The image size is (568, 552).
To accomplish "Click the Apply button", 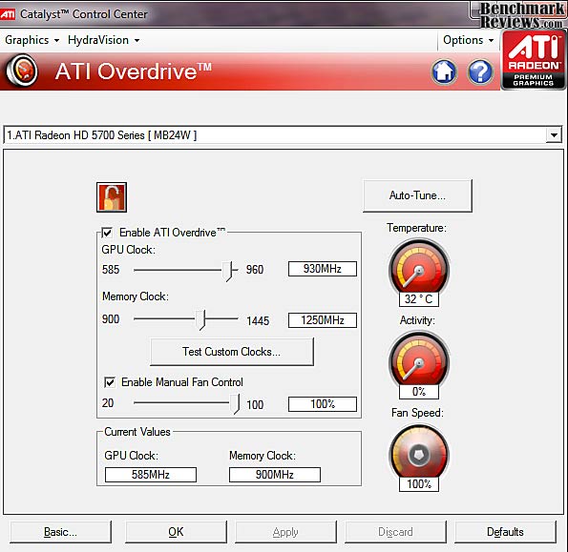I will pyautogui.click(x=285, y=532).
